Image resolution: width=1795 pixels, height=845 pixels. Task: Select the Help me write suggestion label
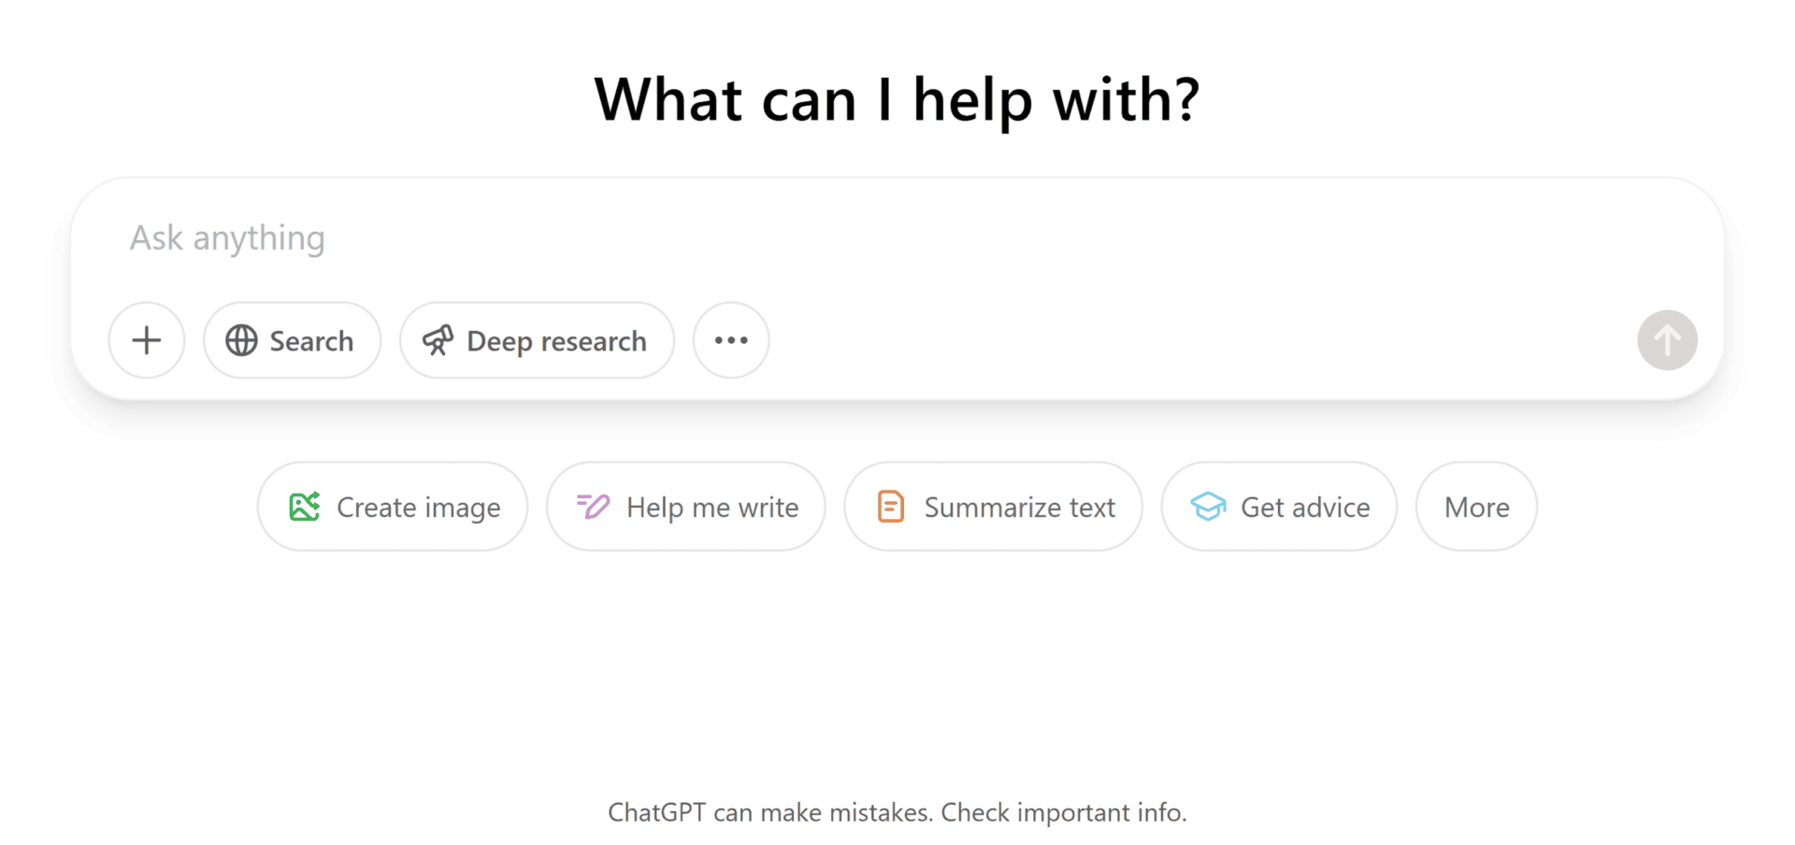(712, 508)
